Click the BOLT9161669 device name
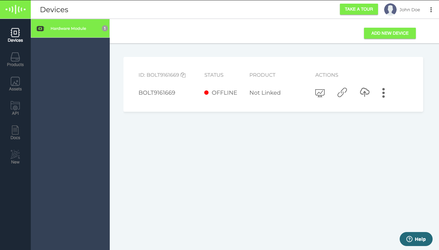439x250 pixels. click(157, 93)
